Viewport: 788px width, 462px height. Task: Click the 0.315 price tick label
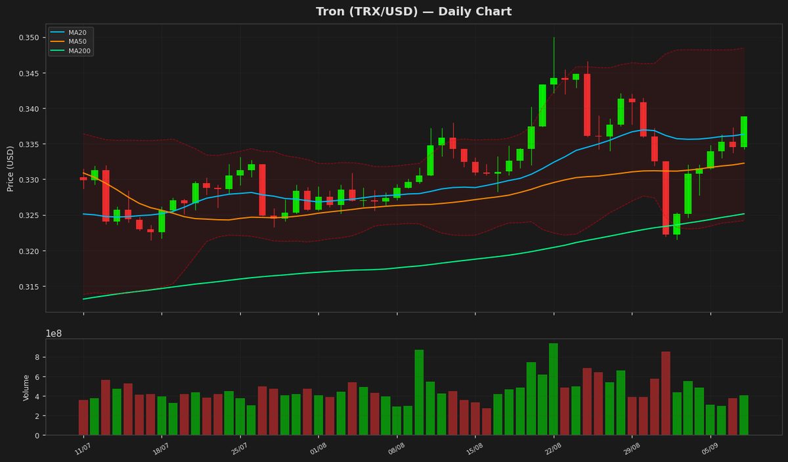pyautogui.click(x=28, y=287)
